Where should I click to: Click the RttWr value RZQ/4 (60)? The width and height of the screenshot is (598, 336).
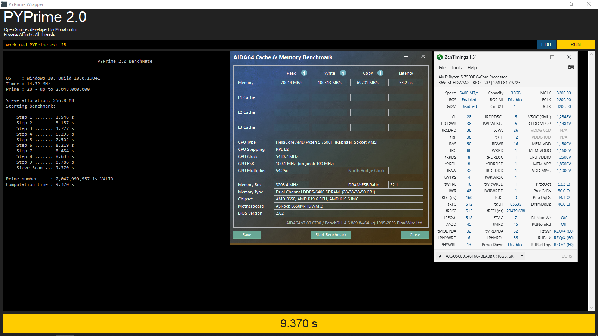click(x=564, y=231)
